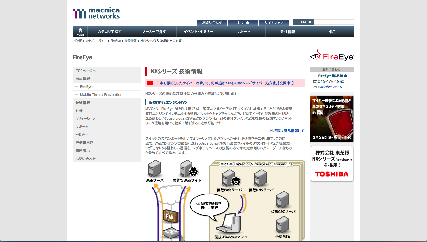Click the arrow icon before 概要は商品情報にて
This screenshot has width=427, height=242.
click(x=271, y=130)
